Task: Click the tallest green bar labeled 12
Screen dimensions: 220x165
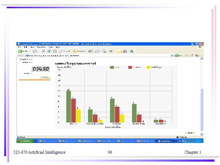Action: (x=69, y=107)
